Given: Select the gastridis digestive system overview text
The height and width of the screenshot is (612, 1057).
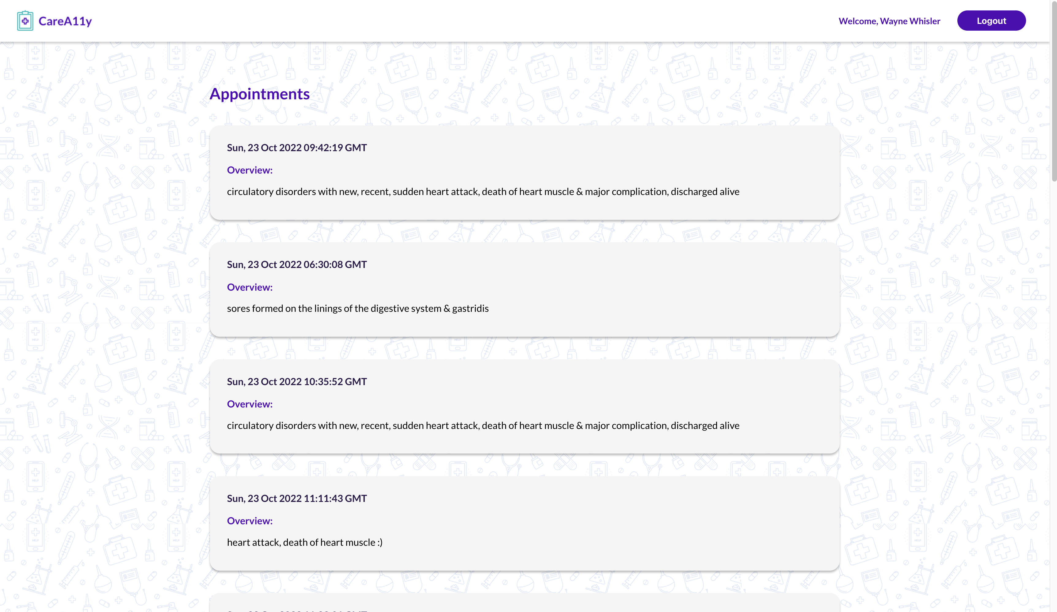Looking at the screenshot, I should 357,309.
